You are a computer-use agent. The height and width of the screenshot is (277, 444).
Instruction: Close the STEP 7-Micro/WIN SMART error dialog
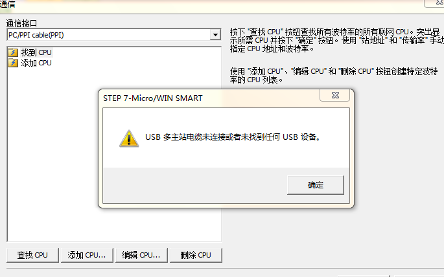coord(335,95)
